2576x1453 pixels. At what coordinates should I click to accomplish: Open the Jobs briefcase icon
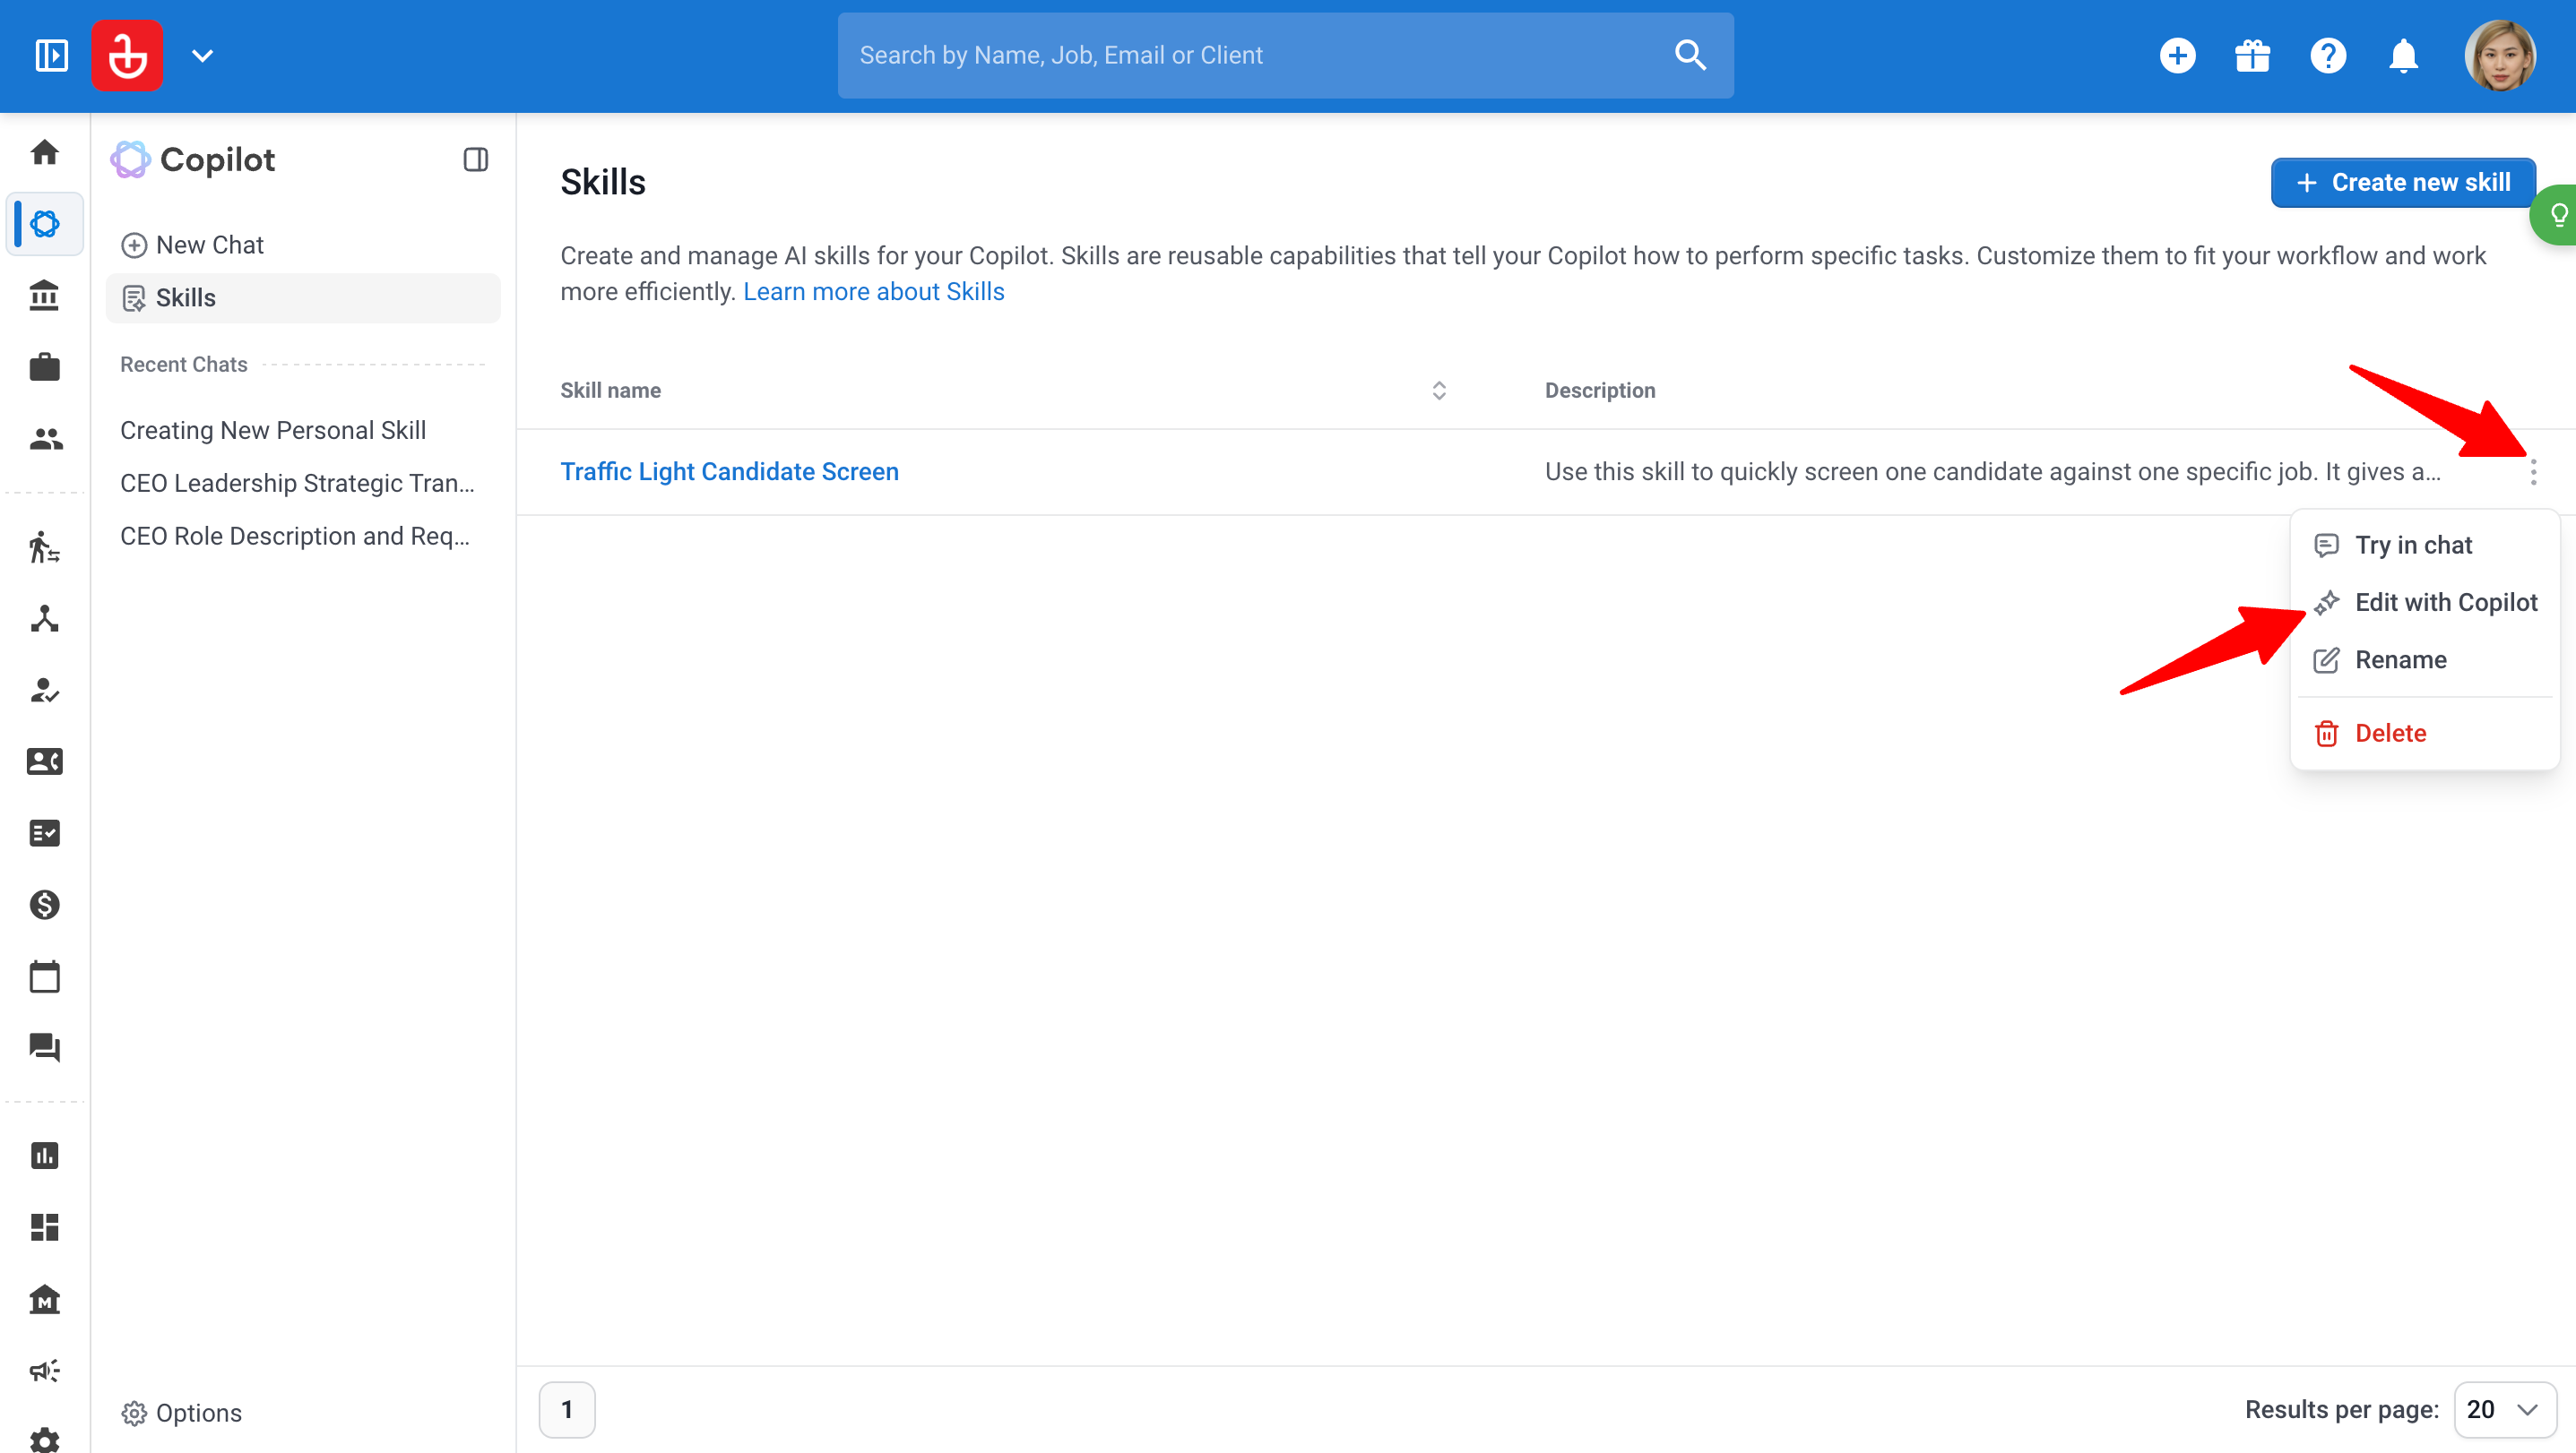click(44, 366)
